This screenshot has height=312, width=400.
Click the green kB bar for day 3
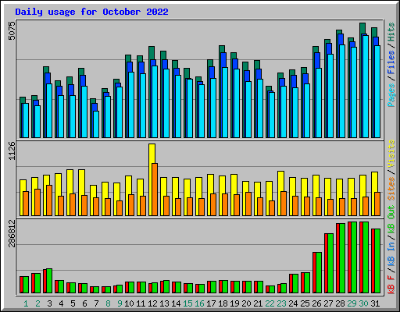tap(49, 281)
